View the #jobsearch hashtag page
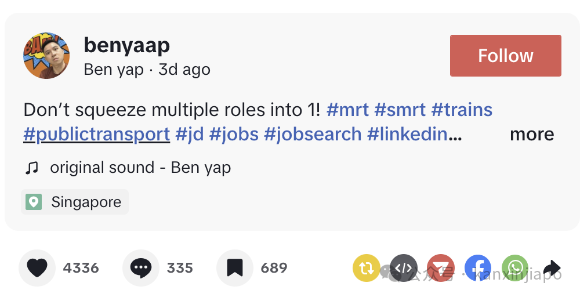 pyautogui.click(x=313, y=135)
